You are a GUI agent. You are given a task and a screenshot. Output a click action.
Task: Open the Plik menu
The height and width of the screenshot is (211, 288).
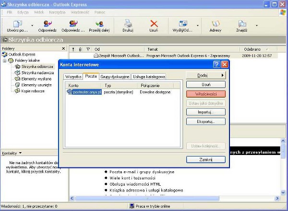tap(10, 12)
